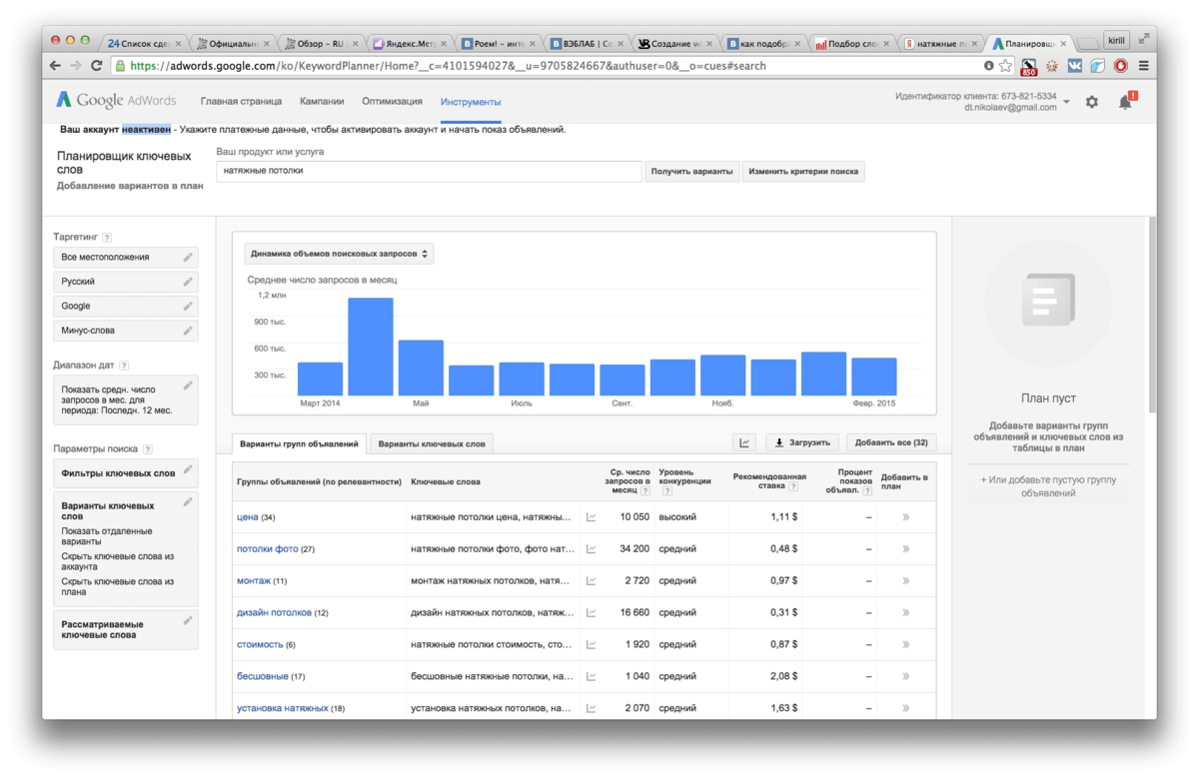Click Показать отдаленные варианты option

[107, 536]
